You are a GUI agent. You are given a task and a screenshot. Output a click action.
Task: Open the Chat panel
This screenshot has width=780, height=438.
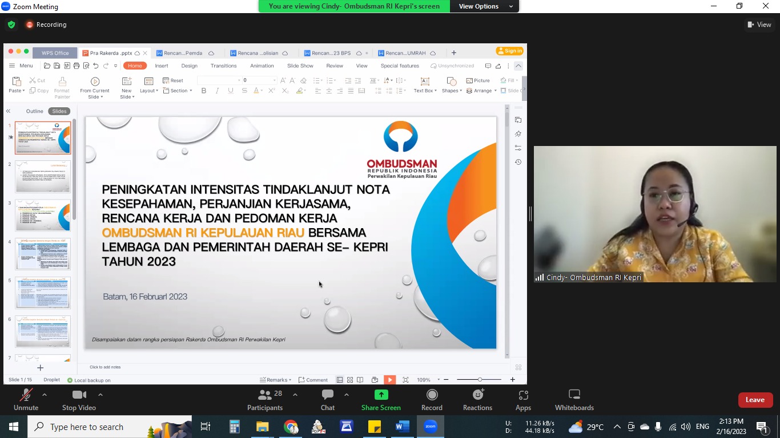tap(327, 400)
